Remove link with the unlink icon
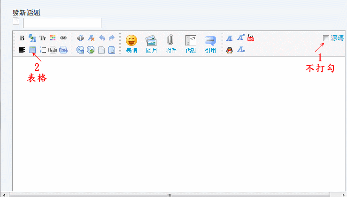Viewport: 347px width, 197px height. coord(80,38)
